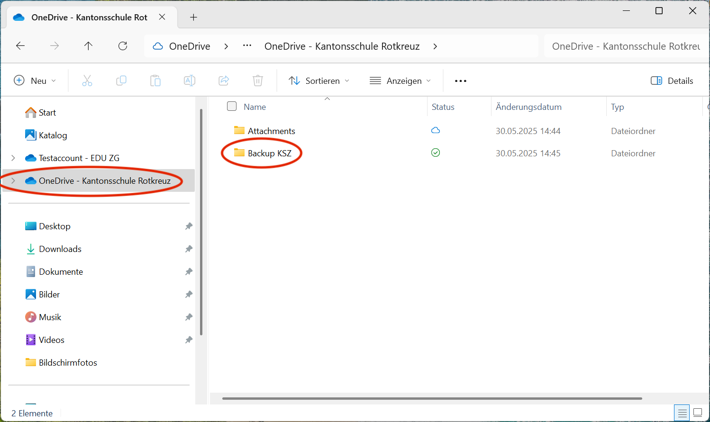Open the Sortieren dropdown
710x422 pixels.
[x=319, y=81]
